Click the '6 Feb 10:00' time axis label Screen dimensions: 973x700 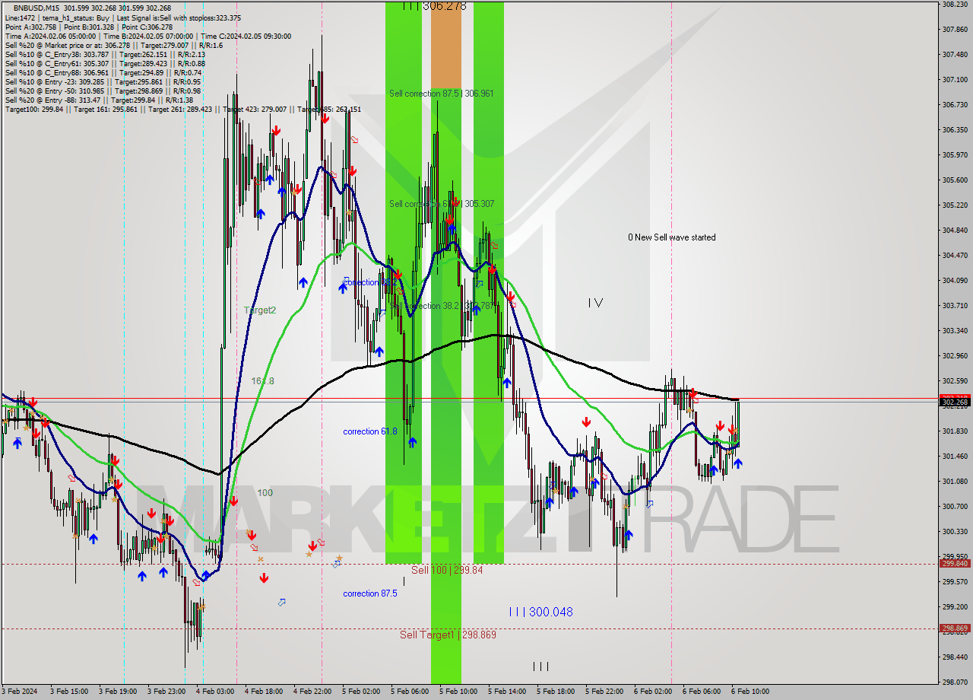750,692
